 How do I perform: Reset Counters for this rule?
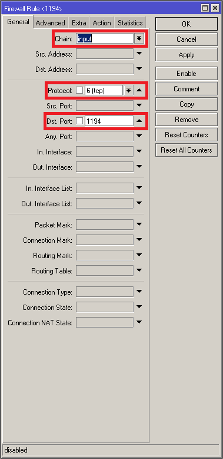point(187,135)
